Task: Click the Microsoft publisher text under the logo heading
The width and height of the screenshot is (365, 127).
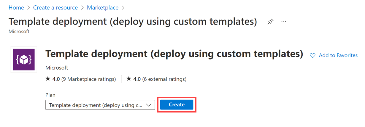Action: point(57,68)
